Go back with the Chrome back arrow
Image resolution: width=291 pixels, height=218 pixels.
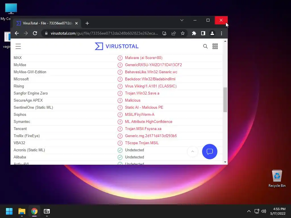[x=17, y=33]
